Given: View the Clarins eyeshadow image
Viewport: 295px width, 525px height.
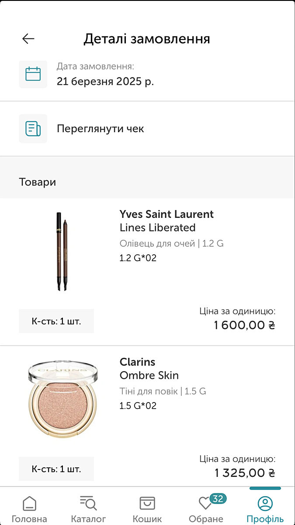Looking at the screenshot, I should click(x=62, y=399).
